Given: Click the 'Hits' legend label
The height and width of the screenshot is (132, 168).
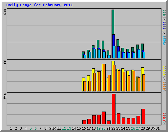Looking at the screenshot, I should (x=164, y=14).
